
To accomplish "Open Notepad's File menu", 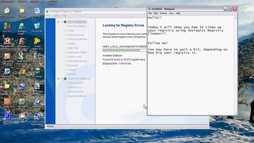I will pyautogui.click(x=150, y=14).
